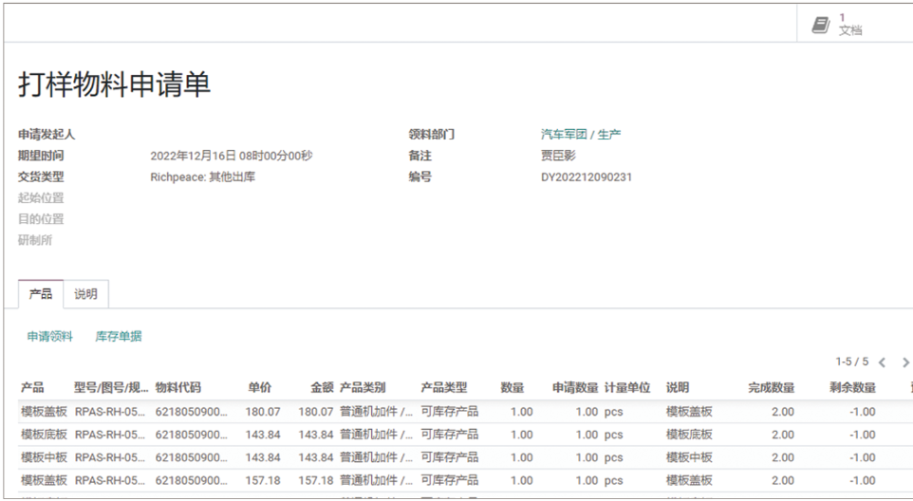Sort table by 产品类别 column header
Screen dimensions: 913x501
pos(363,388)
